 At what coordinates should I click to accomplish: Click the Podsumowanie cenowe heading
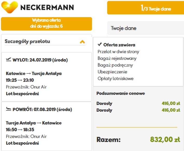coord(121,93)
